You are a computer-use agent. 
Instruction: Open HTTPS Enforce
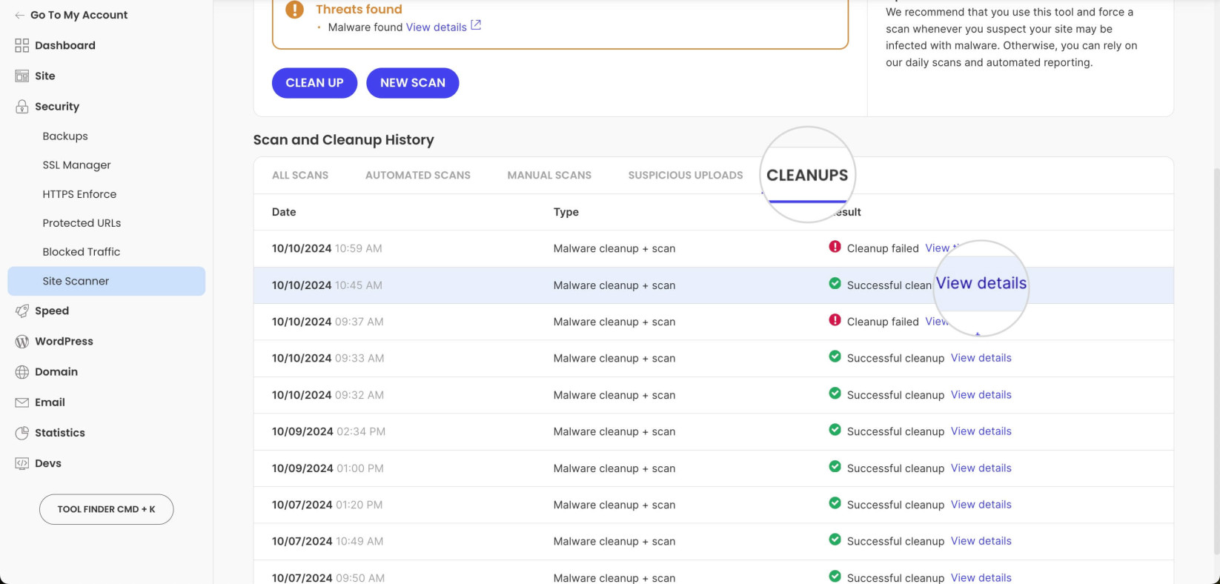pyautogui.click(x=79, y=194)
